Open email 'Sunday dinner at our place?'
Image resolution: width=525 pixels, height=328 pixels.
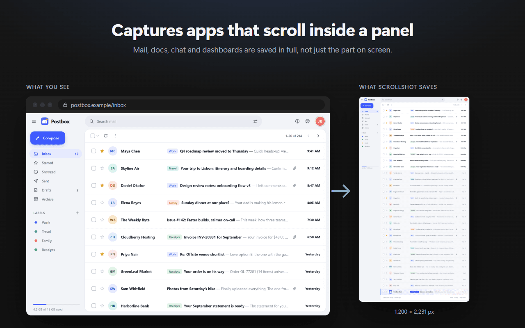pos(205,203)
